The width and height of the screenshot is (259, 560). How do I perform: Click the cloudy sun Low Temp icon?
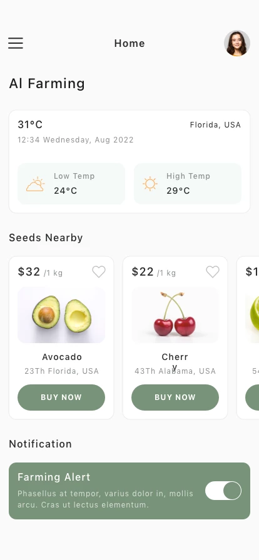pyautogui.click(x=36, y=184)
